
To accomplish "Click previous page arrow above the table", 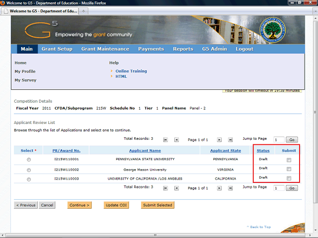I will coord(176,140).
